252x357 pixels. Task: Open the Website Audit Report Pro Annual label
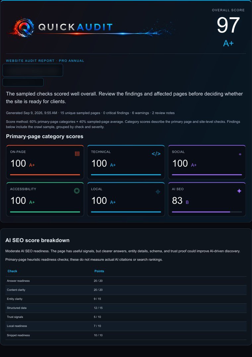pyautogui.click(x=45, y=61)
